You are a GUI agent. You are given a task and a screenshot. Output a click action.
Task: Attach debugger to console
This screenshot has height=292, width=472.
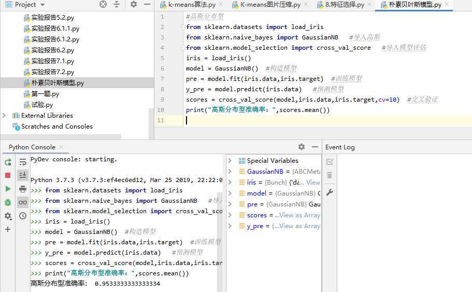coord(8,202)
